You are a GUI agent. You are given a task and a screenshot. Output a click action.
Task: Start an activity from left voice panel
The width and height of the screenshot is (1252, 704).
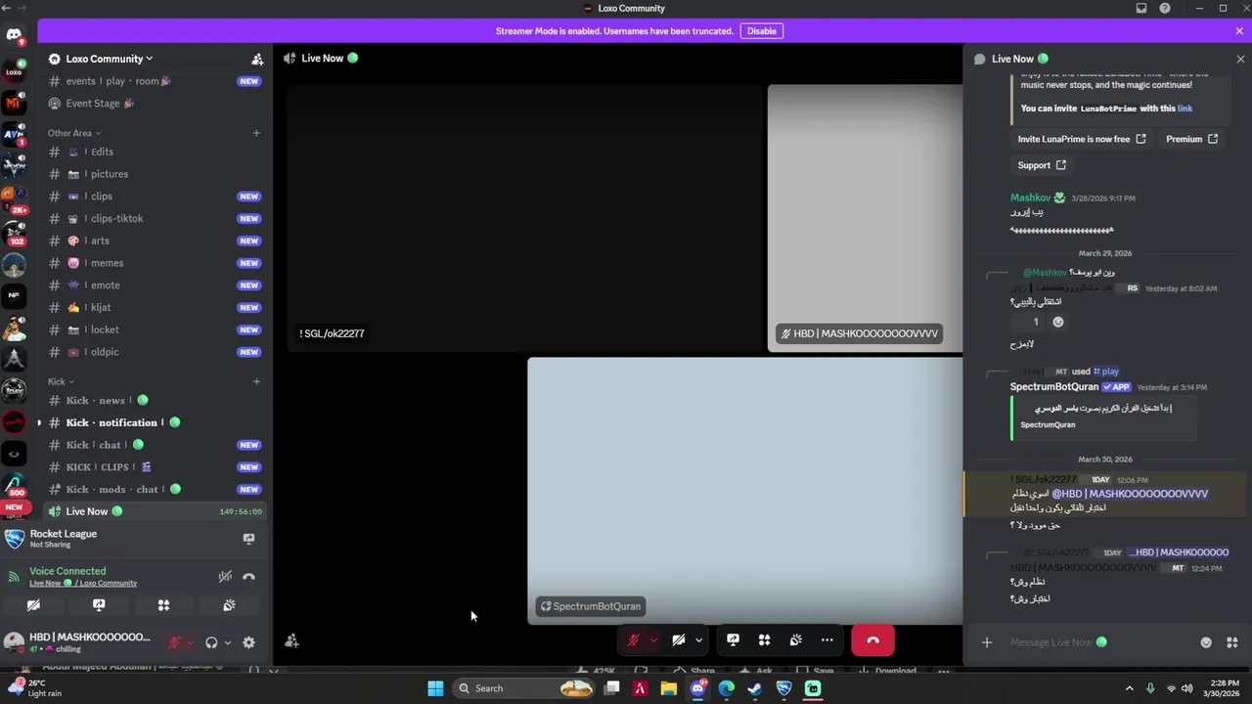click(163, 605)
